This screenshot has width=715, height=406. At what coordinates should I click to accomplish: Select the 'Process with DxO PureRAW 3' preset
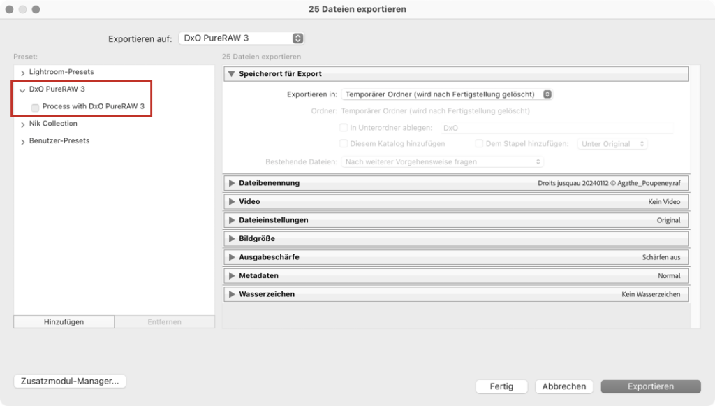click(93, 106)
